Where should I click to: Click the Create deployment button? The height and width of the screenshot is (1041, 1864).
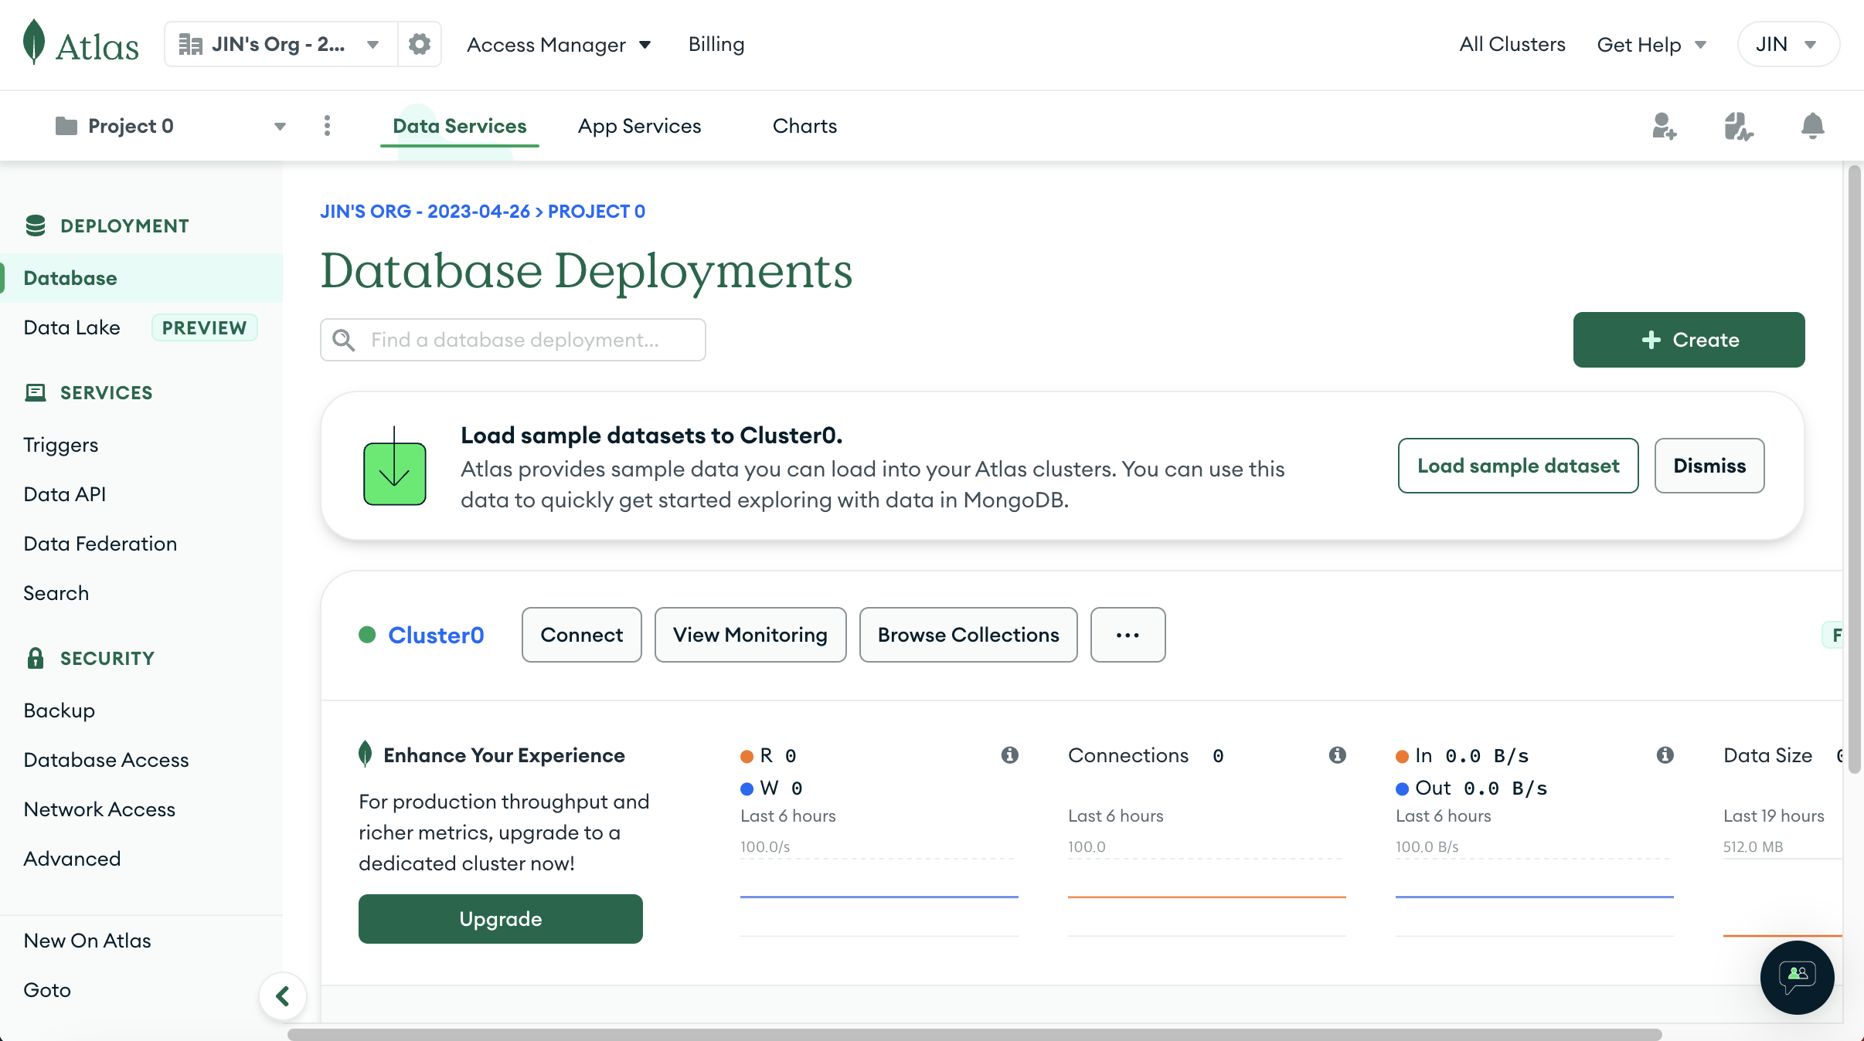point(1689,340)
